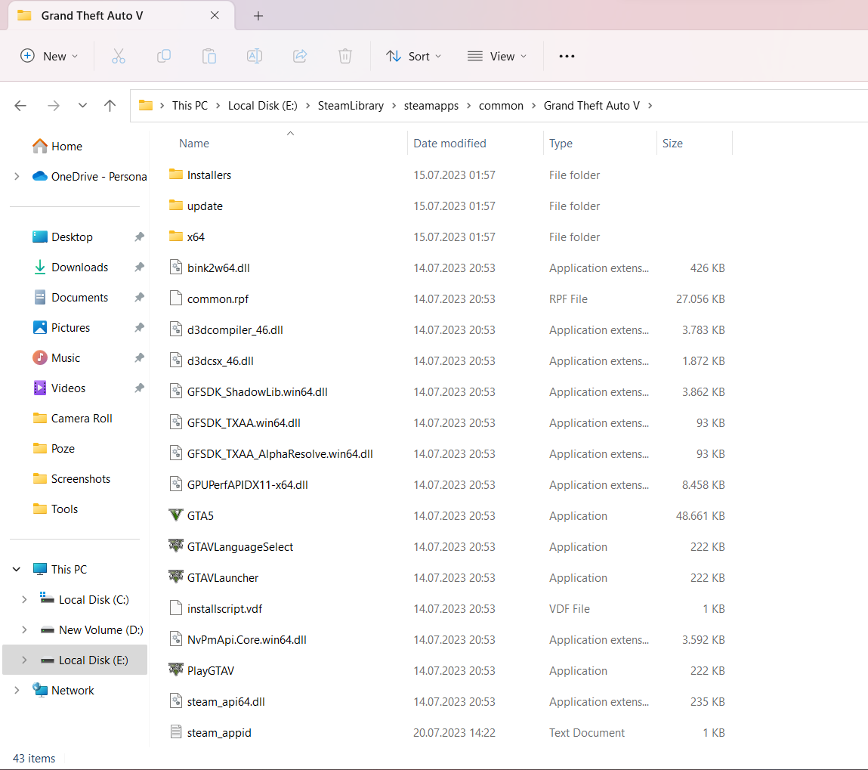This screenshot has width=868, height=770.
Task: Click the Copy icon in toolbar
Action: tap(164, 56)
